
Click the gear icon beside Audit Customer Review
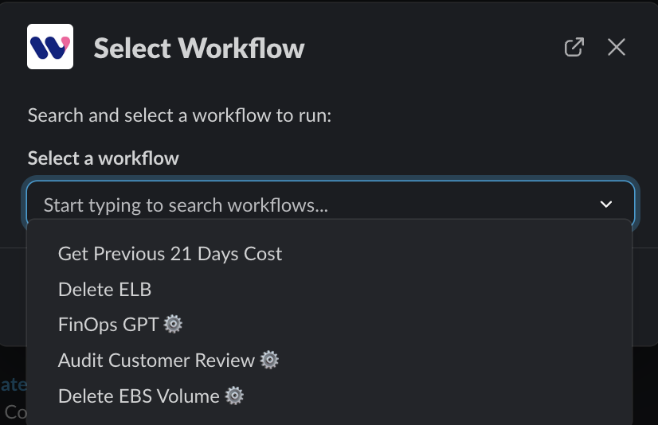(270, 360)
